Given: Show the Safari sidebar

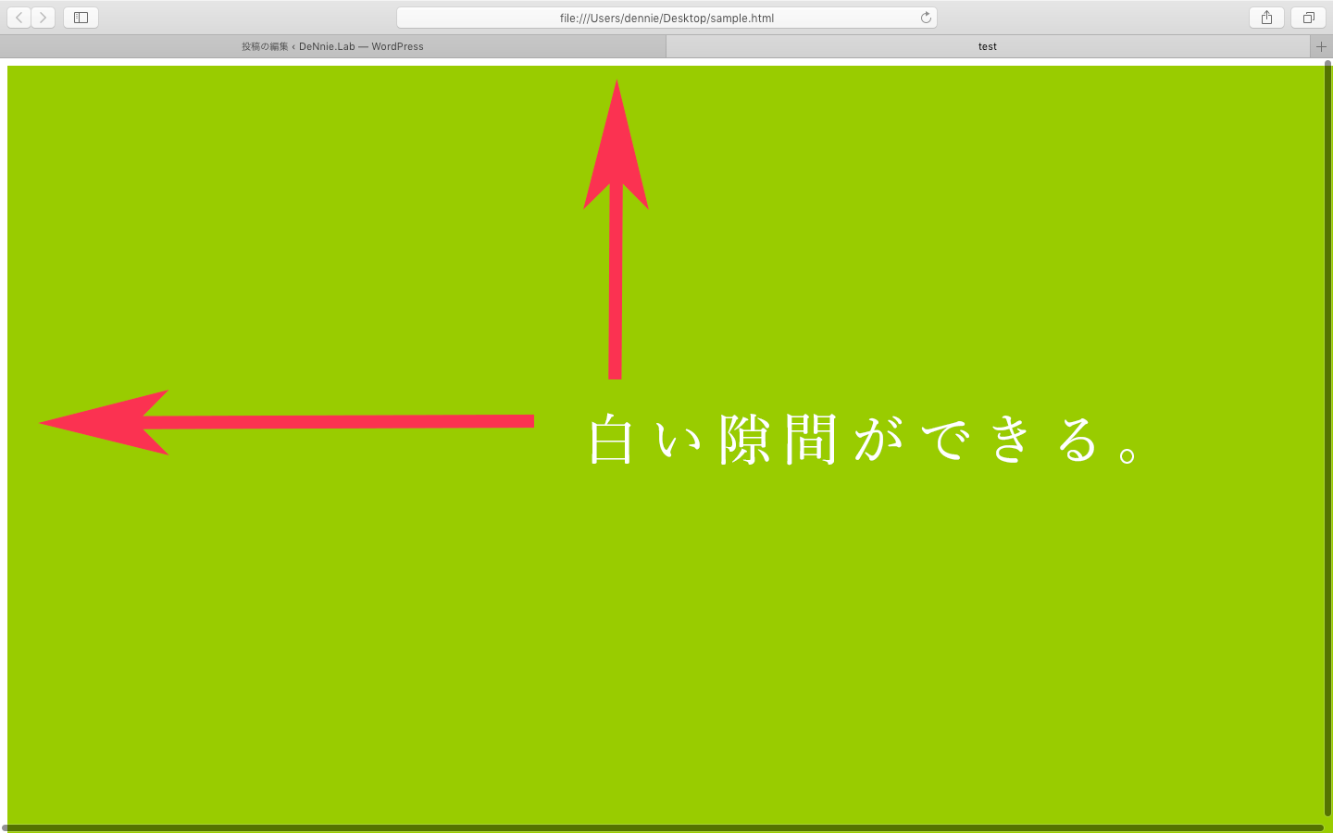Looking at the screenshot, I should [81, 18].
